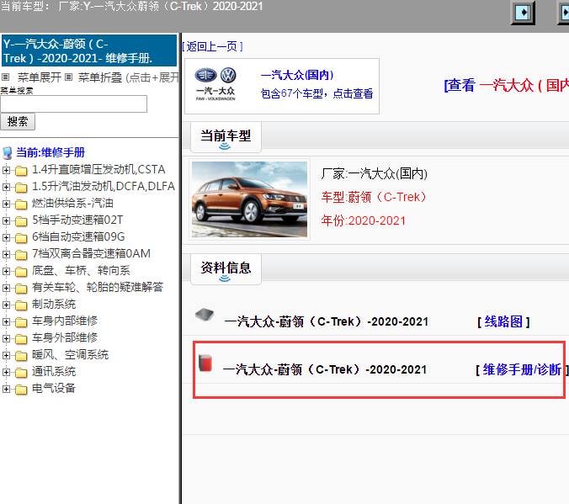Open the 一汽大众(国内) brand link
569x504 pixels.
click(297, 75)
